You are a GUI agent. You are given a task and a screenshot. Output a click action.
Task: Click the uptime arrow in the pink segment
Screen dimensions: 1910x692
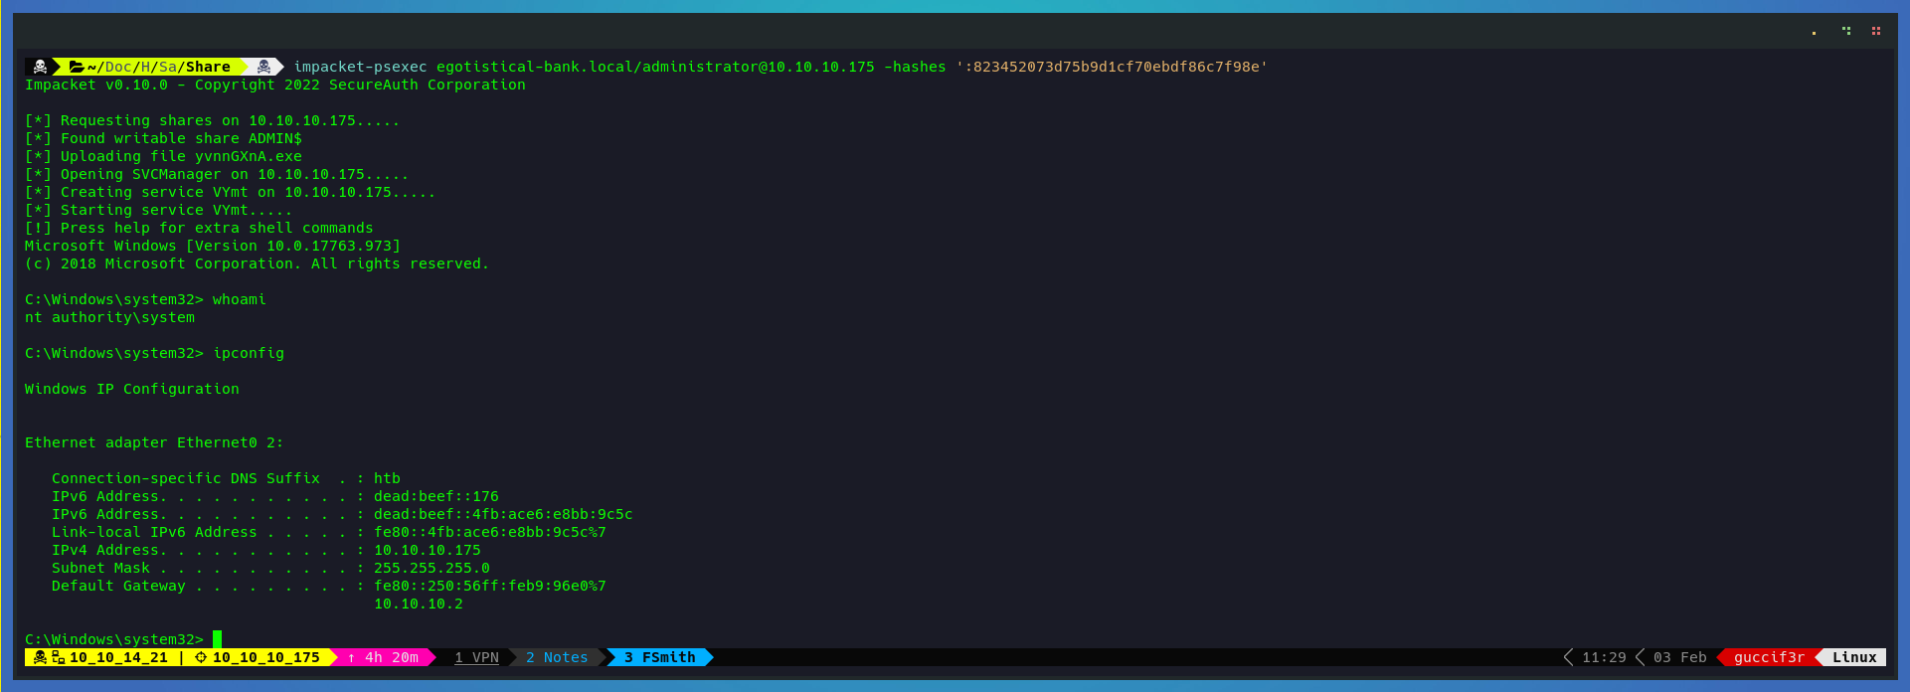pyautogui.click(x=351, y=658)
